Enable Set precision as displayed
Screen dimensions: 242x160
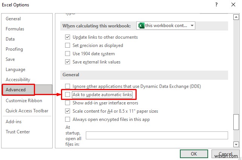tap(67, 45)
